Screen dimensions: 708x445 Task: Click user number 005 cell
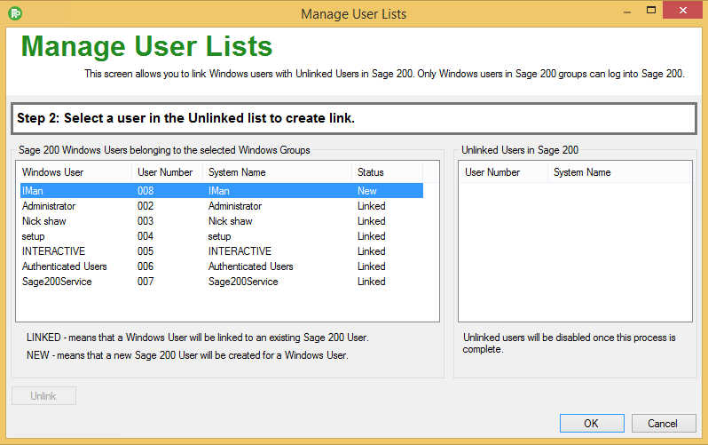[146, 251]
